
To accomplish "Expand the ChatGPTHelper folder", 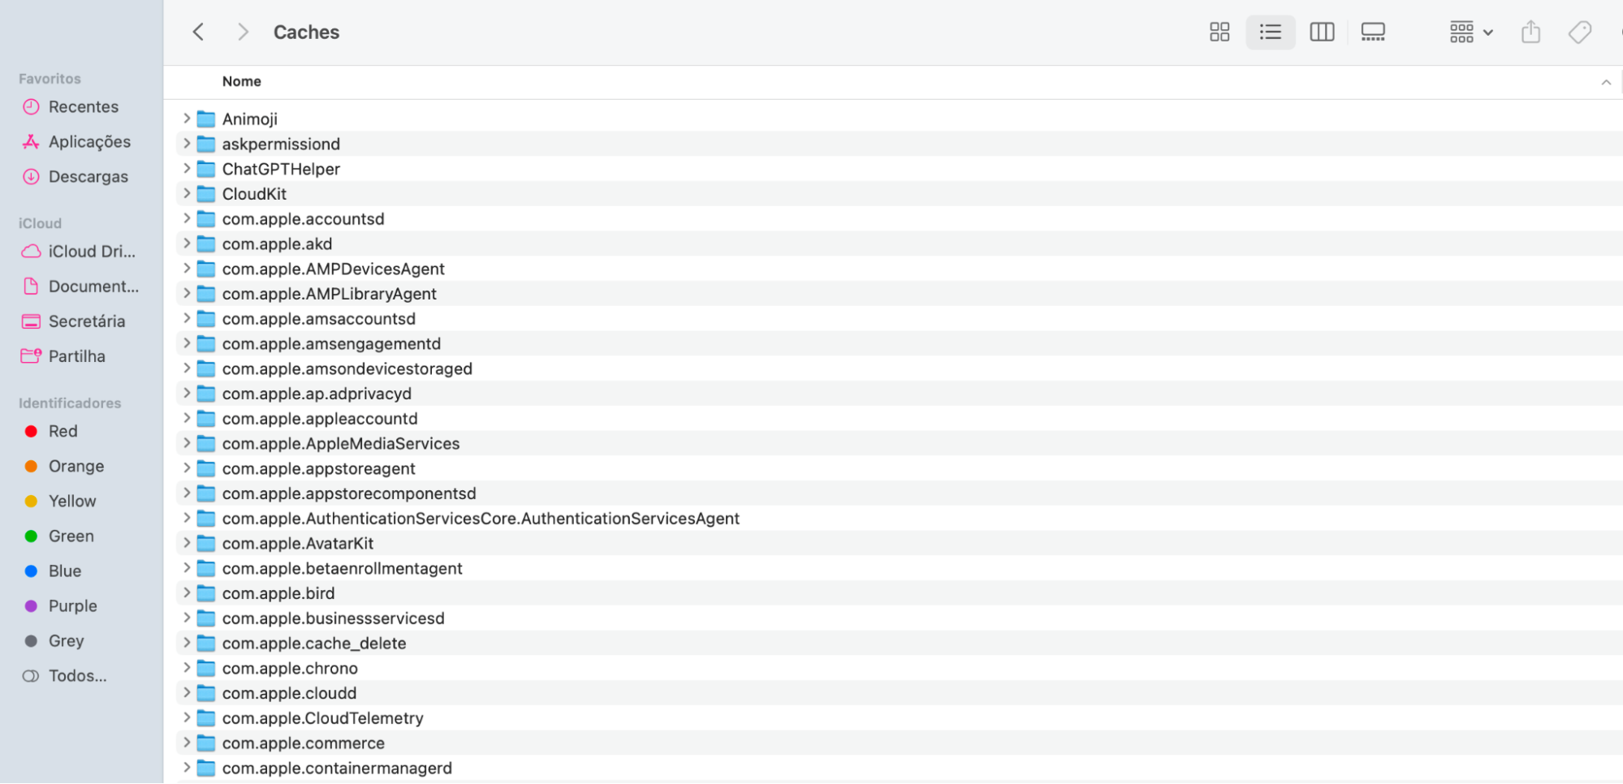I will tap(187, 169).
